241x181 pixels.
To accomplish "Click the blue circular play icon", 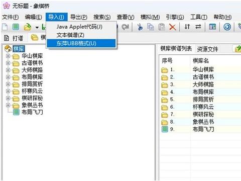I will (x=227, y=27).
